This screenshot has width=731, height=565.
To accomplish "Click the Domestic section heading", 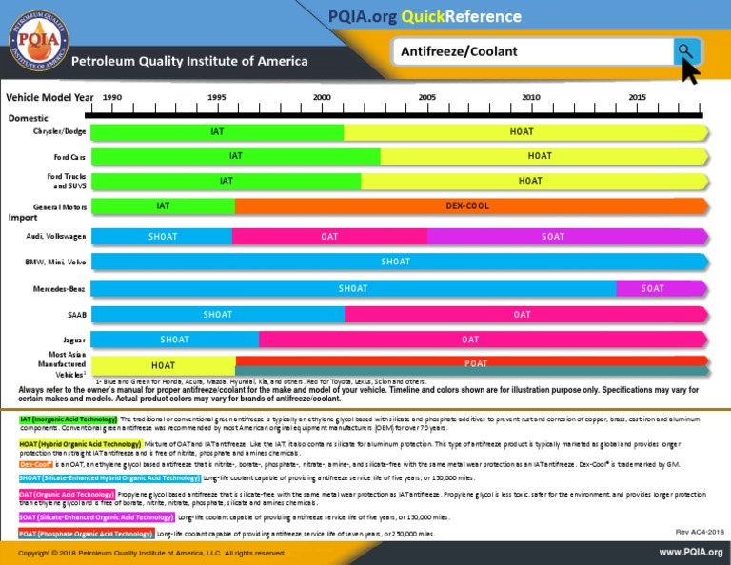I will click(x=28, y=118).
